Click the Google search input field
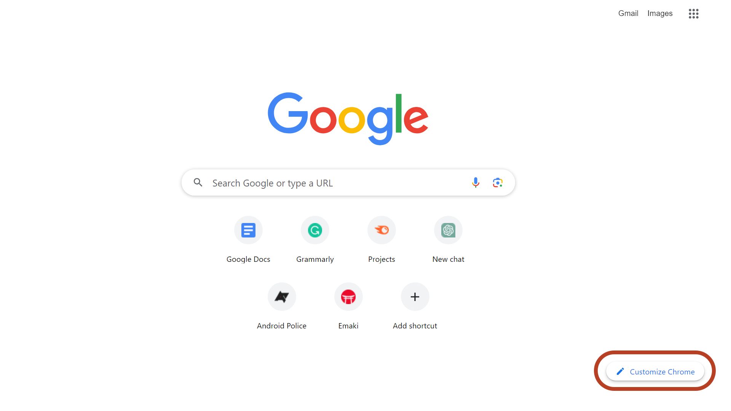Image resolution: width=731 pixels, height=411 pixels. point(348,183)
